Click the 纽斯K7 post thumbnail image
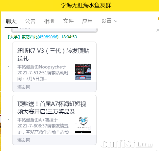This screenshot has width=159, height=151. [83, 72]
